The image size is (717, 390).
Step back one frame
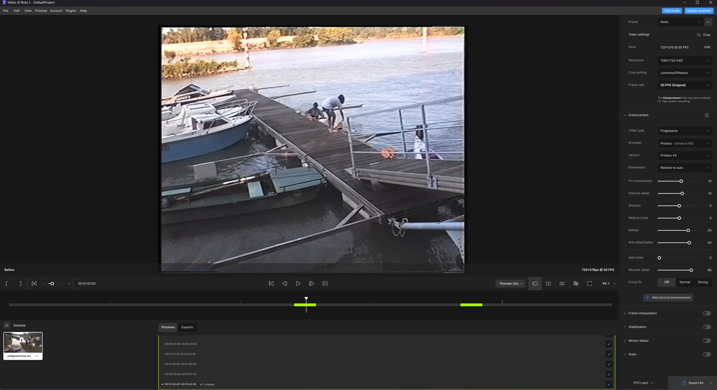point(285,284)
